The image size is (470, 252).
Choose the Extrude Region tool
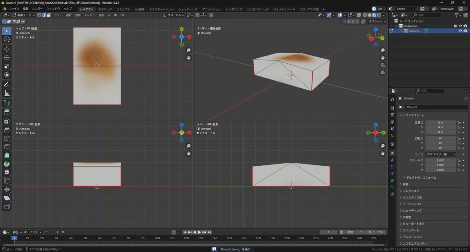click(7, 112)
